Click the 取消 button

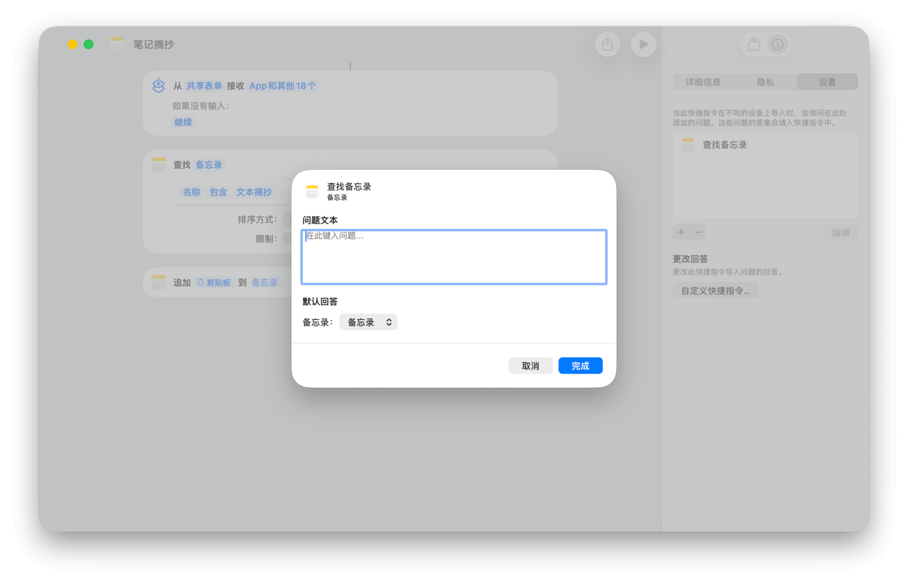530,366
